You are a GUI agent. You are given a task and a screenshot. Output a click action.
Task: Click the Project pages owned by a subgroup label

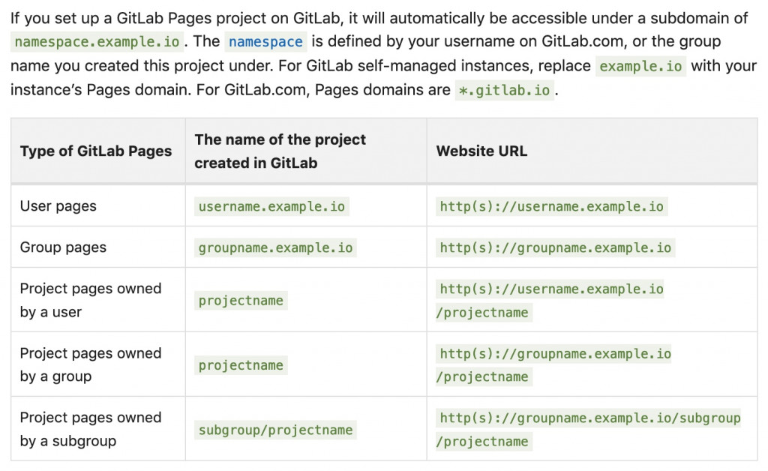[x=90, y=429]
